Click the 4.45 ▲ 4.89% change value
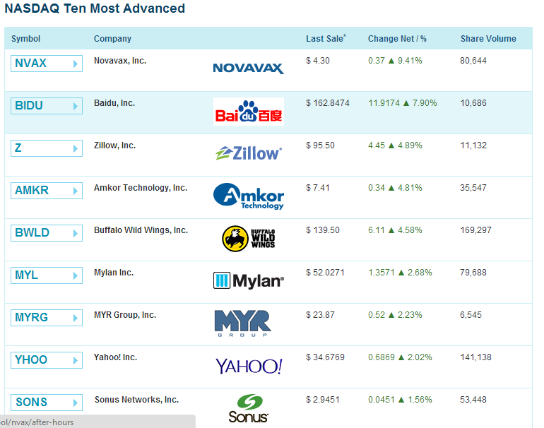This screenshot has width=544, height=428. [x=395, y=145]
